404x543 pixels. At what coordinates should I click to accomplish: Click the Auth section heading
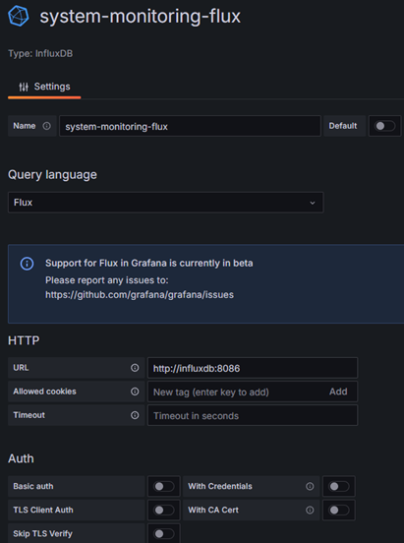[21, 458]
